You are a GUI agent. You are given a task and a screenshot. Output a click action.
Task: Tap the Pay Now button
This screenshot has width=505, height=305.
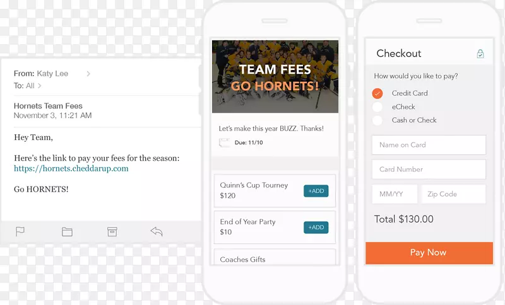[x=429, y=253]
